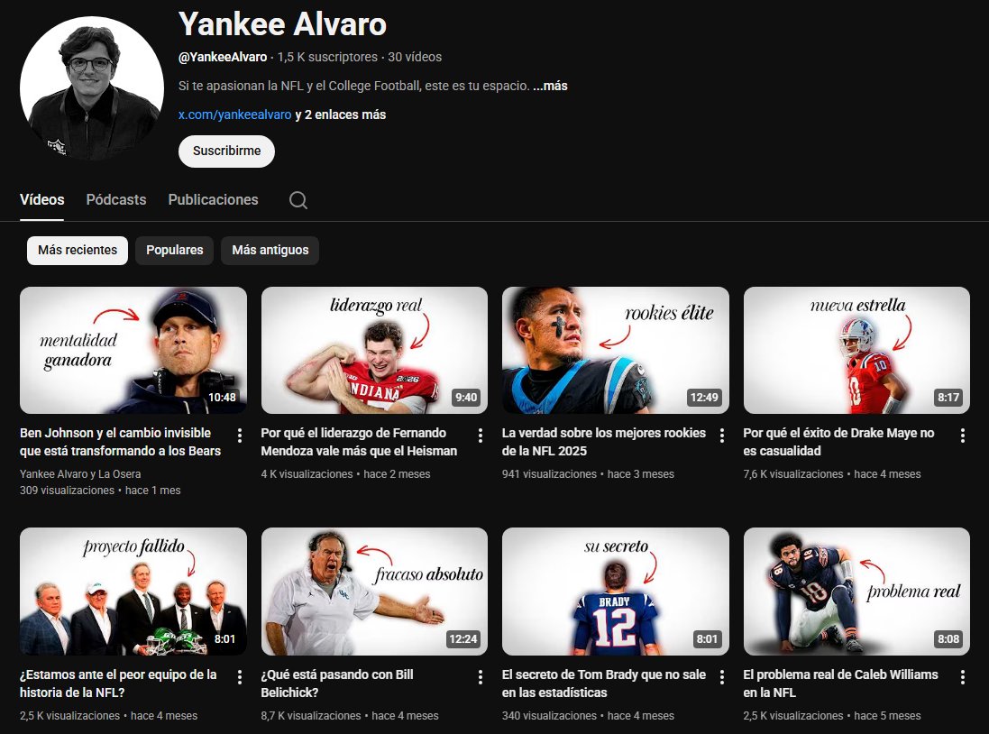Click '4 K visualizaciones' under Mendoza video
This screenshot has width=989, height=734.
point(307,474)
